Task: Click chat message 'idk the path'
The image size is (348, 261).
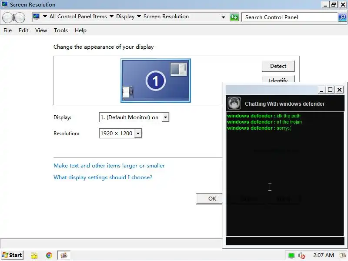Action: click(288, 116)
